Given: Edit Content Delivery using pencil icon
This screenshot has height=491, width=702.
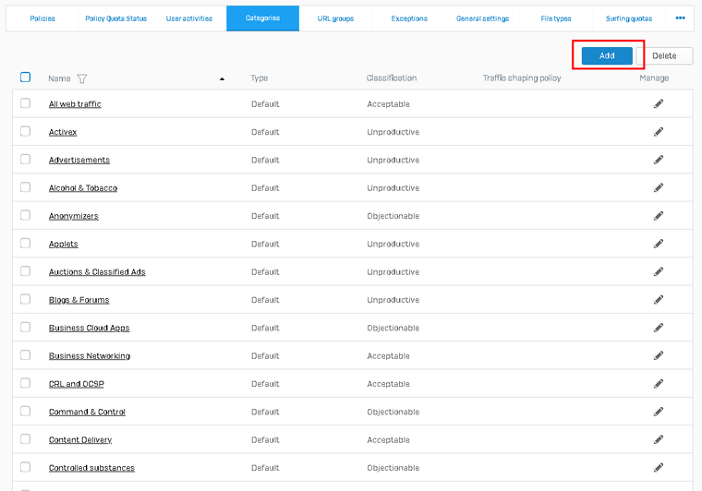Looking at the screenshot, I should point(659,440).
